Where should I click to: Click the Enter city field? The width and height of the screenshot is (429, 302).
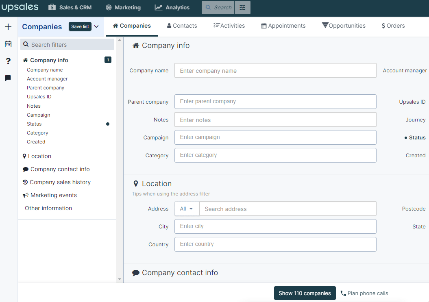tap(276, 226)
